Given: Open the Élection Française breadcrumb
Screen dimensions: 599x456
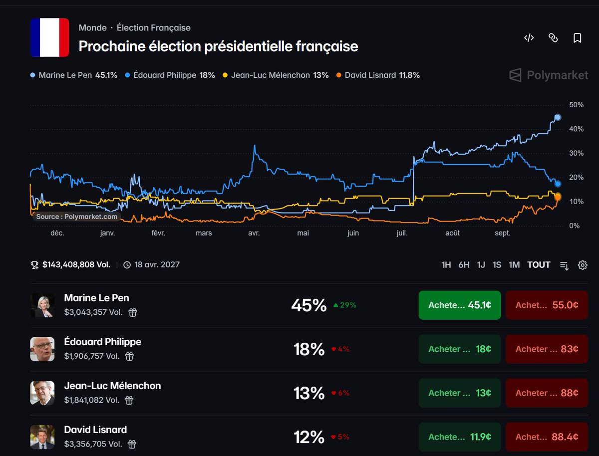Looking at the screenshot, I should [154, 28].
